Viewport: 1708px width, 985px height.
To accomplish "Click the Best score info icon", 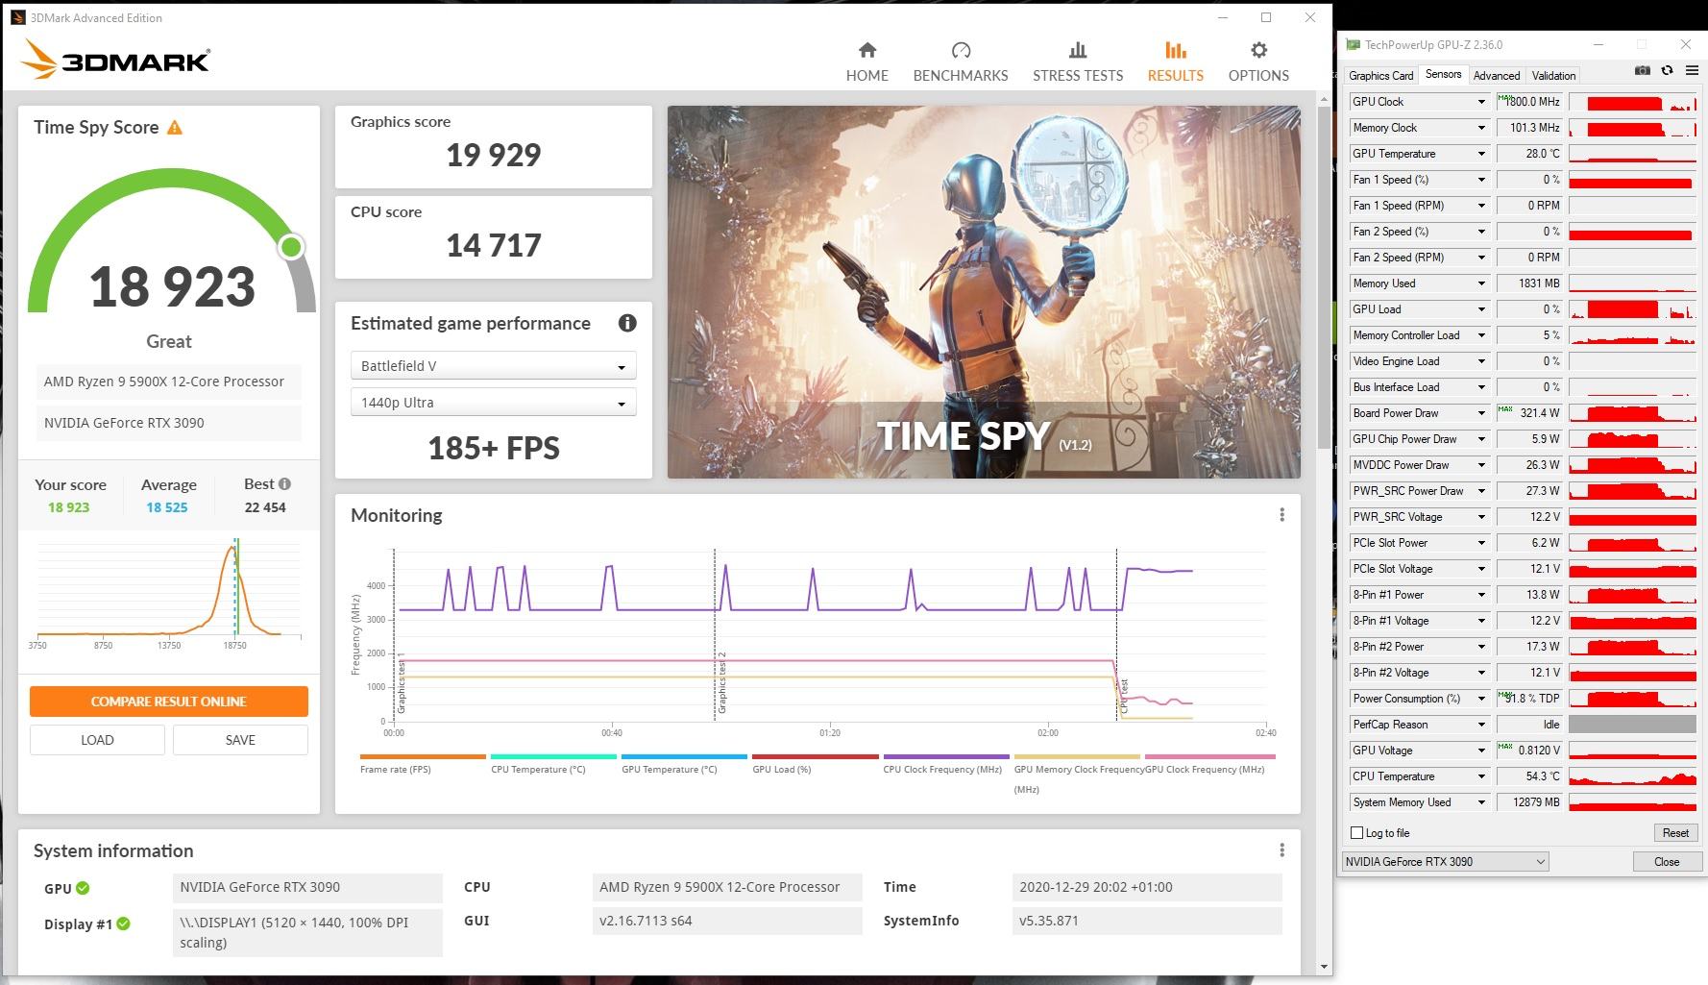I will pos(284,484).
